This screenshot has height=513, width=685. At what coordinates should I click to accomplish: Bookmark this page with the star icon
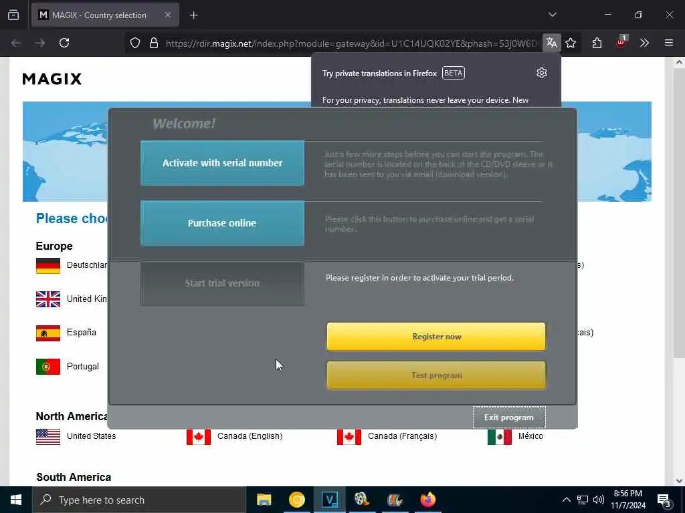571,43
